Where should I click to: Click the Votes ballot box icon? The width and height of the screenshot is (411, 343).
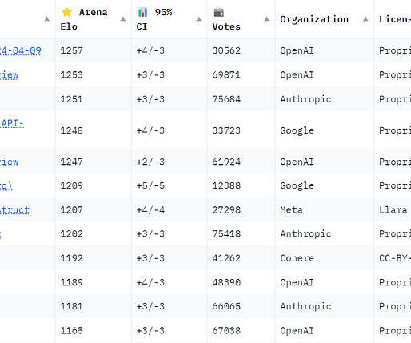click(219, 12)
